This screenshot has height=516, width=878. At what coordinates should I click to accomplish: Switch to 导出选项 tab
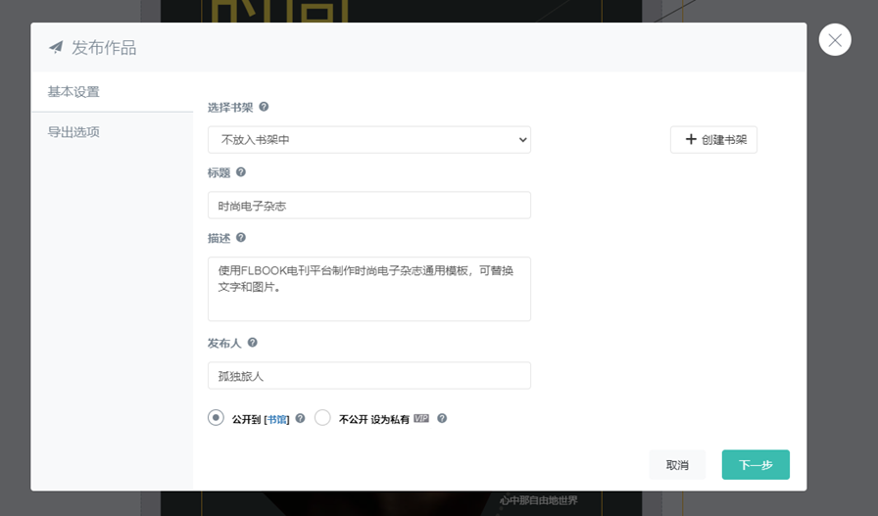(73, 132)
